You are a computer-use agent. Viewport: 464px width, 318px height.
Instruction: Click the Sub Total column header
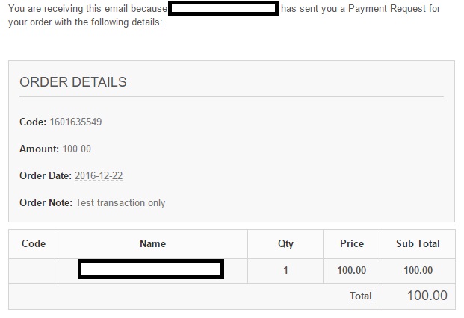pos(418,243)
